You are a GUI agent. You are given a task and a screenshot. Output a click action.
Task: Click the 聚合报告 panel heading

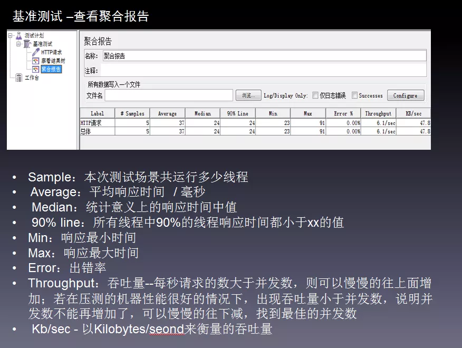(98, 41)
